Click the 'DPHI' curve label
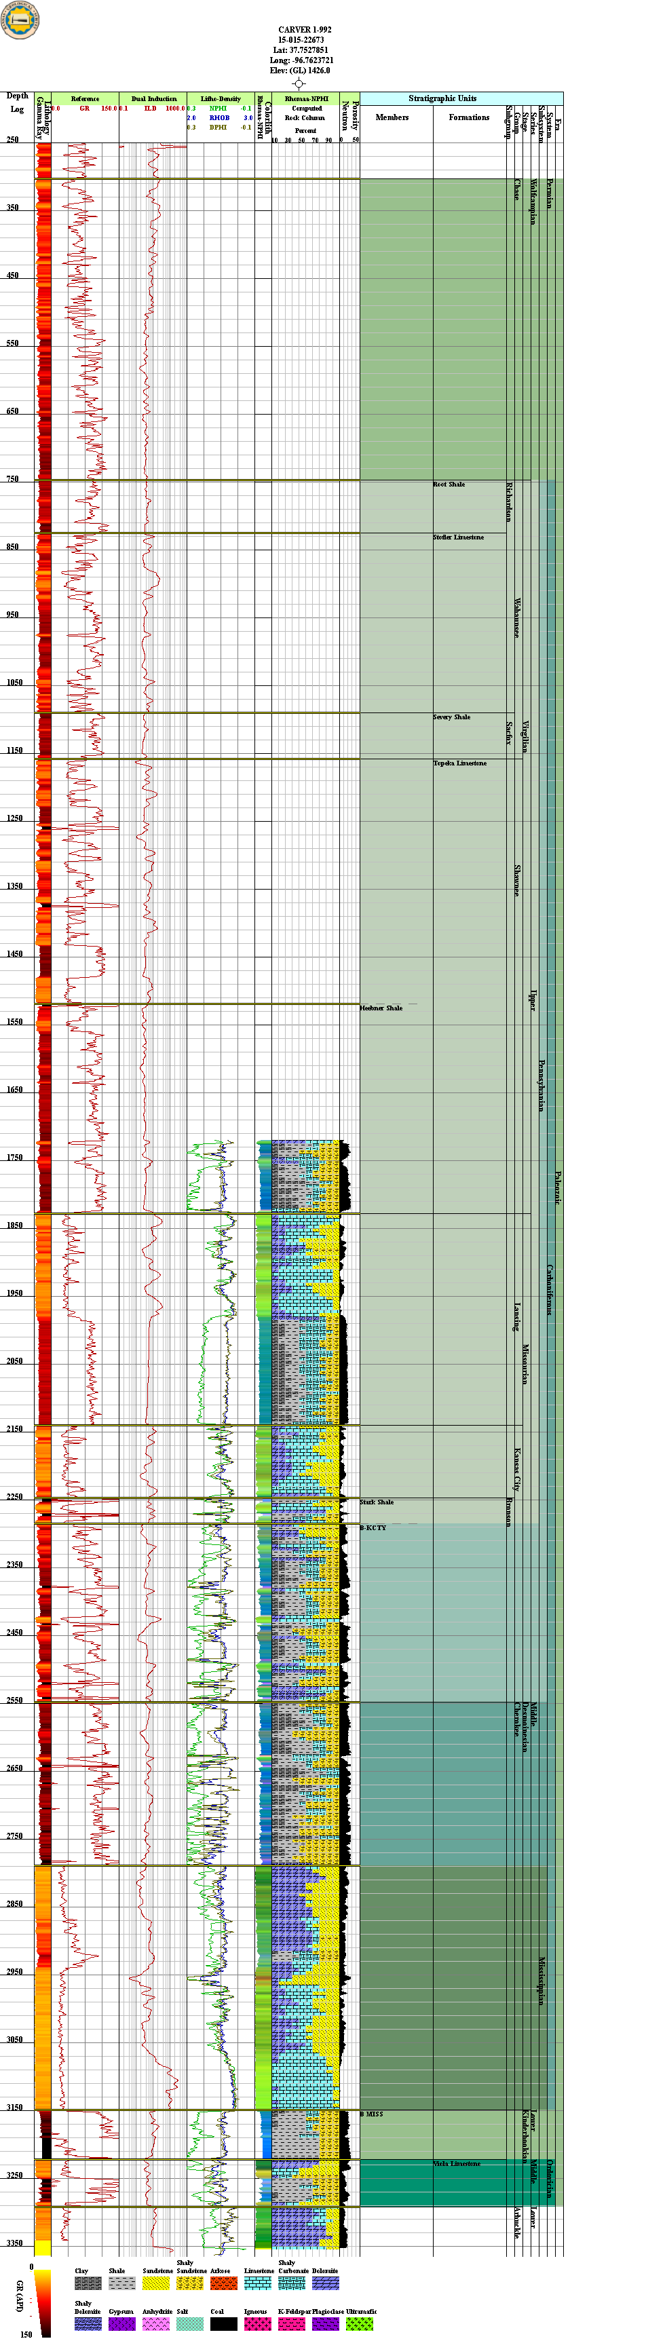Viewport: 665px width, 2341px height. coord(218,128)
